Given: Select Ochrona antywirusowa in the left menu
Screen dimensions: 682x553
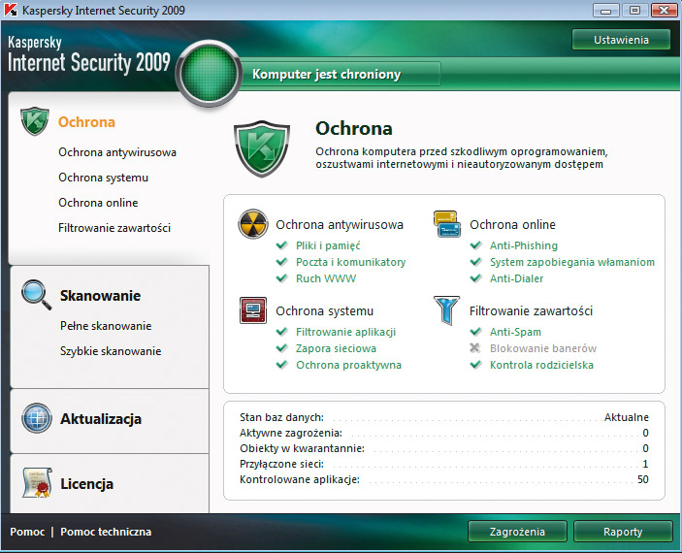Looking at the screenshot, I should tap(117, 152).
